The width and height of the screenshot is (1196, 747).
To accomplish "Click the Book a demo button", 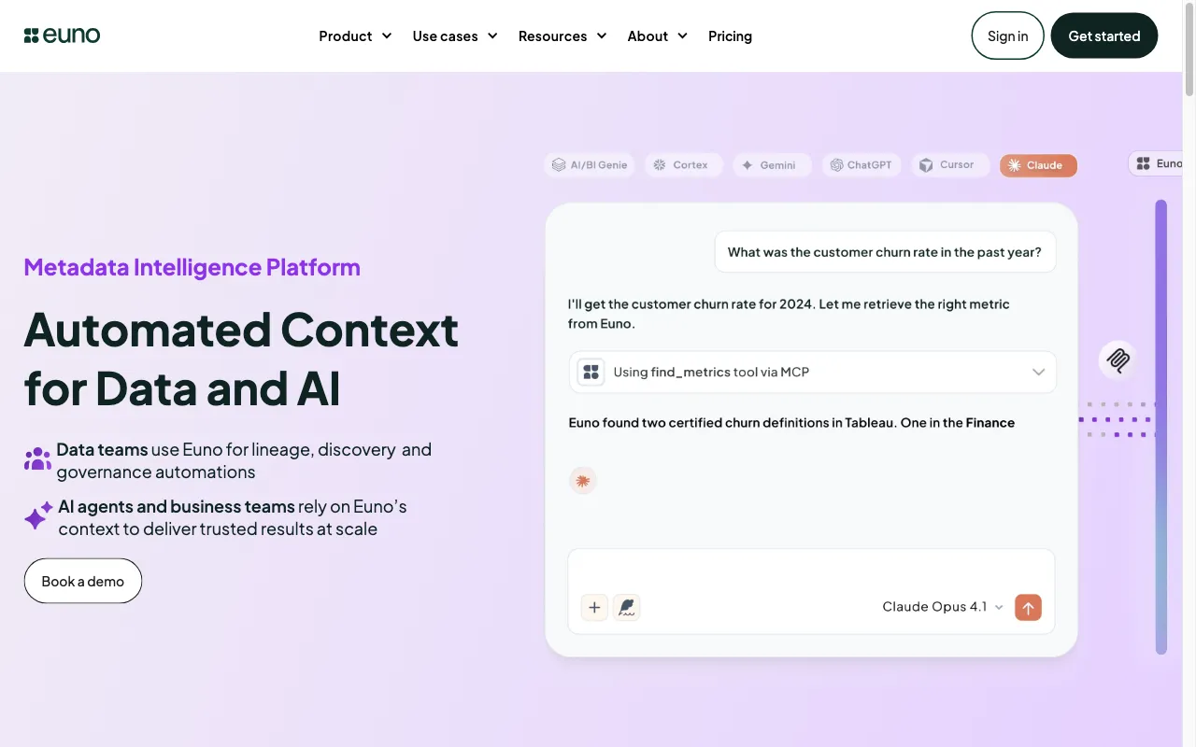I will click(x=83, y=581).
